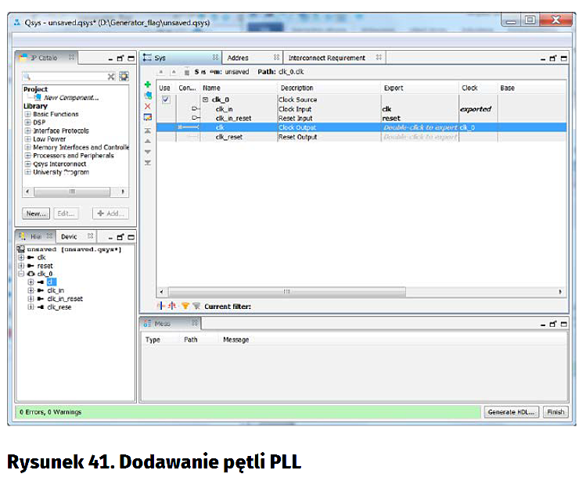Open IP Catalog search settings gear icon
This screenshot has height=481, width=586.
coord(124,77)
